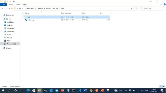Click the VS Code icon beside index.php
Image resolution: width=166 pixels, height=93 pixels.
pos(26,20)
